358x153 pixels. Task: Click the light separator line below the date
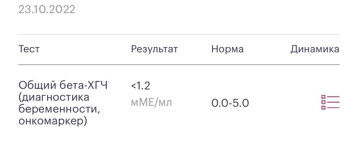click(179, 34)
